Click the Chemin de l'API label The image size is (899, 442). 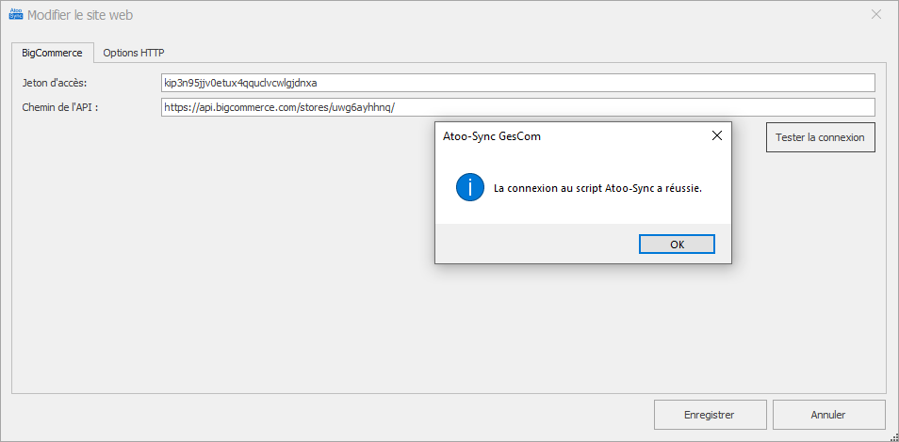[60, 107]
